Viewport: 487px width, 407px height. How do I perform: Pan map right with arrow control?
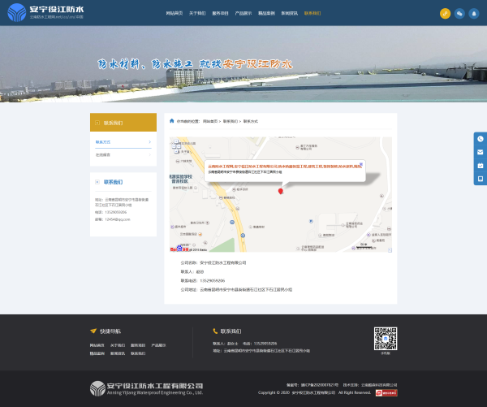pos(179,146)
